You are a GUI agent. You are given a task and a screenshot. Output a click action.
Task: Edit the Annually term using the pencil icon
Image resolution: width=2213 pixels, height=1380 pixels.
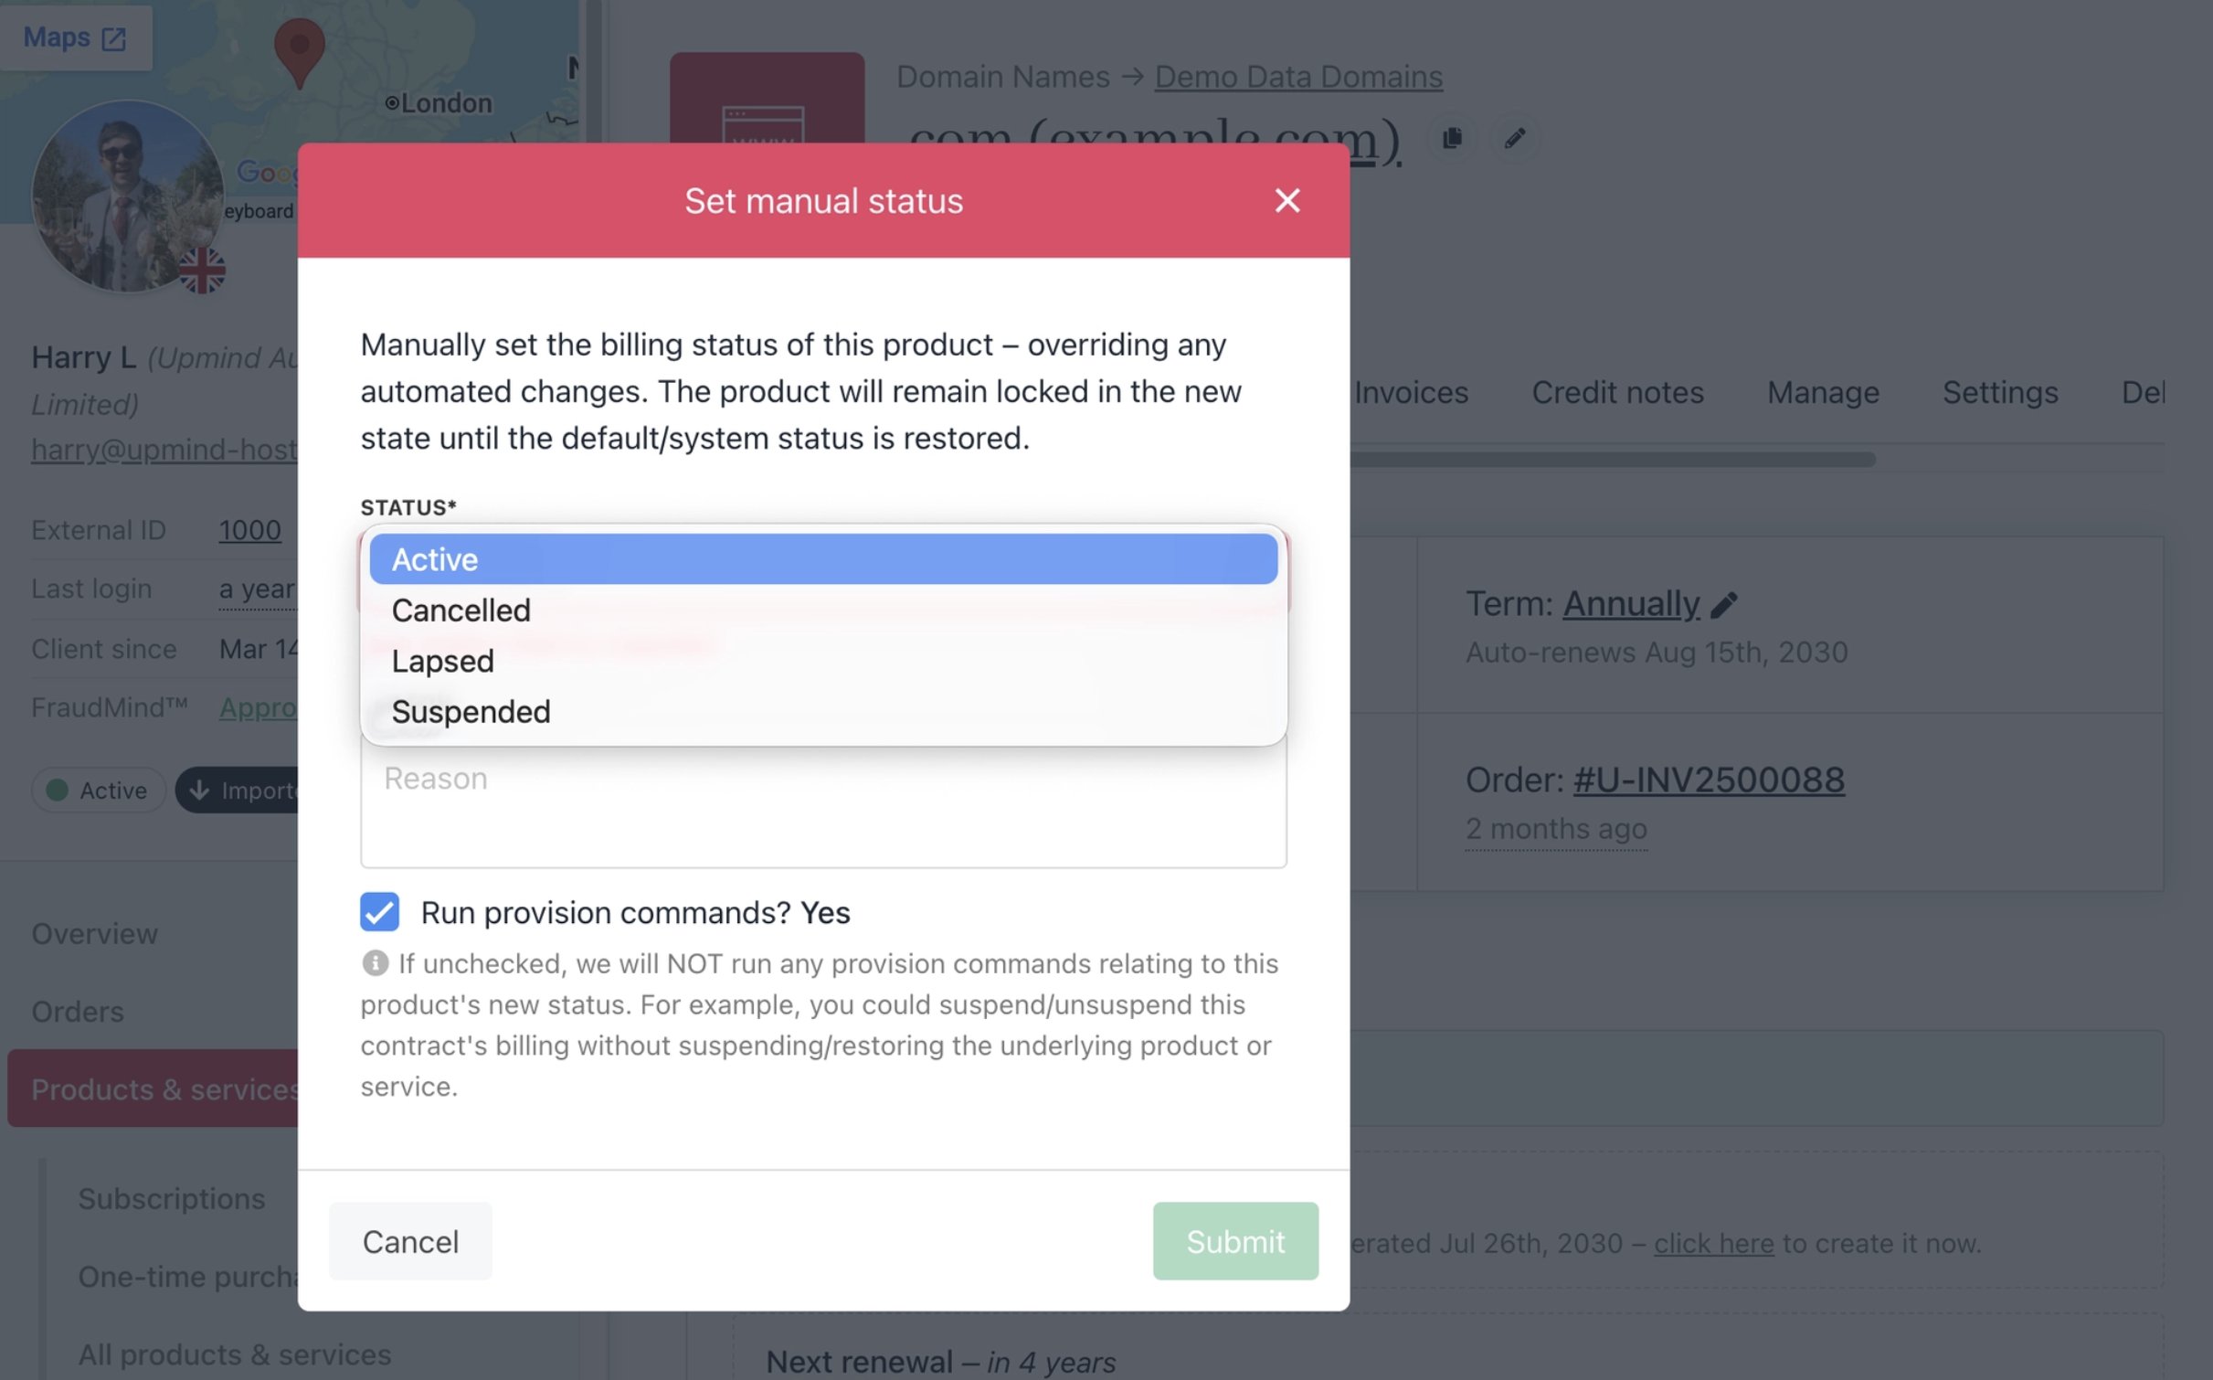(x=1724, y=605)
